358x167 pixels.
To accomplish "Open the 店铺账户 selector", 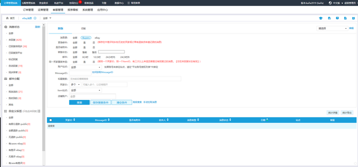I will click(92, 96).
